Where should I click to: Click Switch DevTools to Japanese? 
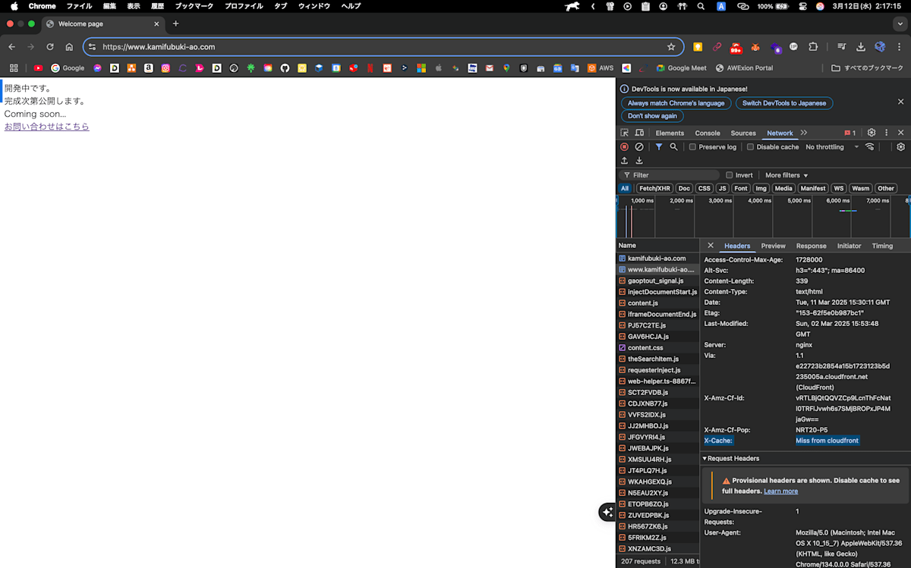[784, 103]
